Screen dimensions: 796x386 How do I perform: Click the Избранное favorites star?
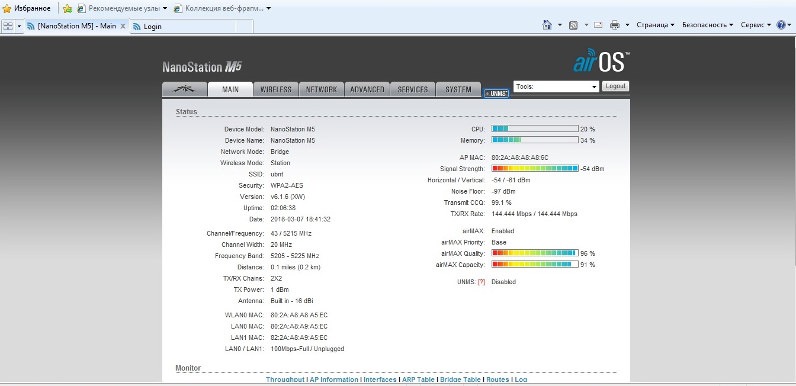tap(7, 8)
